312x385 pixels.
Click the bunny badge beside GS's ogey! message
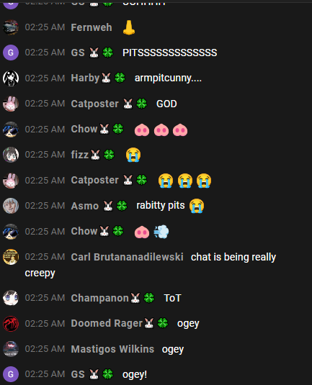[94, 374]
